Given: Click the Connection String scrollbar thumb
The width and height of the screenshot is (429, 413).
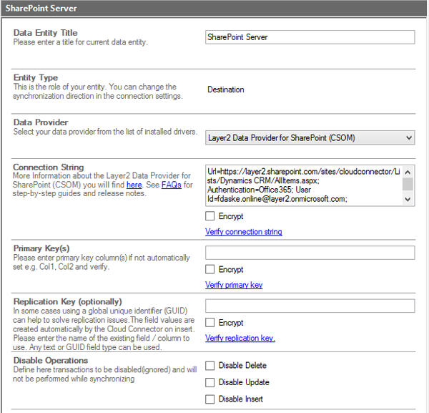Looking at the screenshot, I should [408, 184].
